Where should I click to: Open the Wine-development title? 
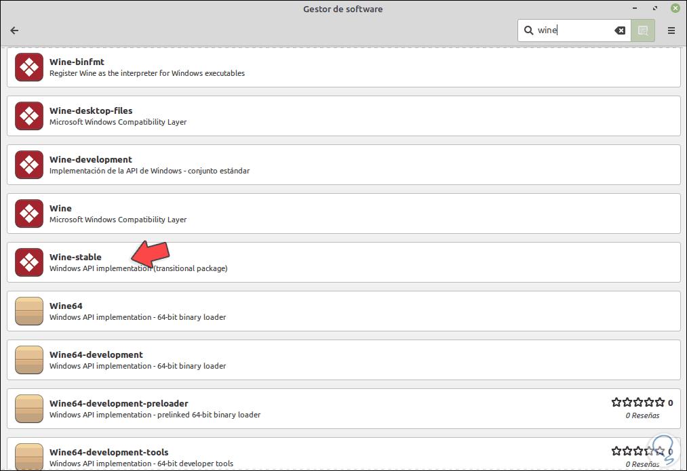[x=91, y=159]
